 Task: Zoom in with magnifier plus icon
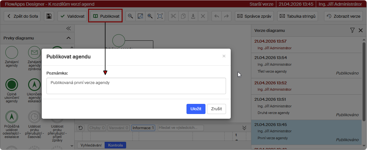pyautogui.click(x=150, y=16)
